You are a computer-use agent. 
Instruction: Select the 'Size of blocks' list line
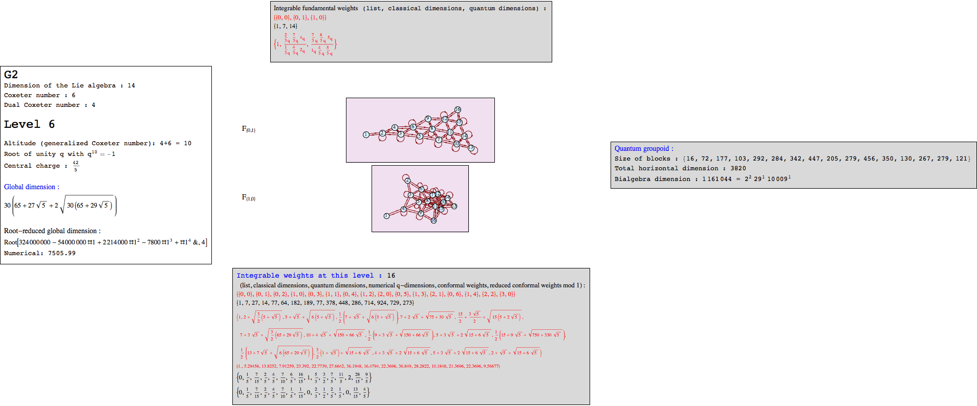pyautogui.click(x=793, y=159)
